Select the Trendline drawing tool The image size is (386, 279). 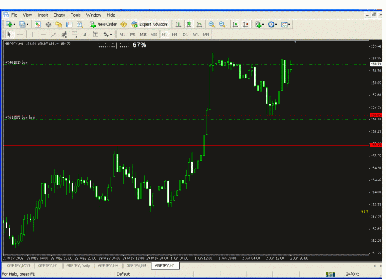(x=54, y=35)
